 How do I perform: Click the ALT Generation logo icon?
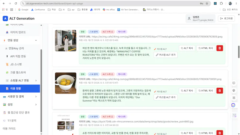5,18
